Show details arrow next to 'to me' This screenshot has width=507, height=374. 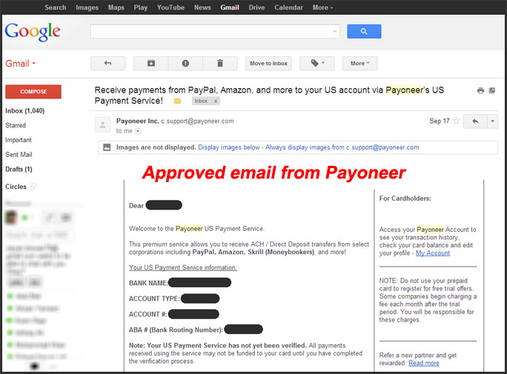(x=138, y=131)
